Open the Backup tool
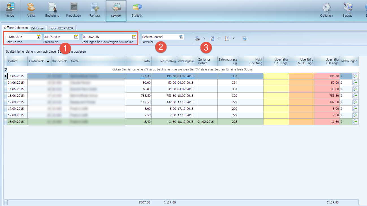This screenshot has width=367, height=206. click(347, 10)
